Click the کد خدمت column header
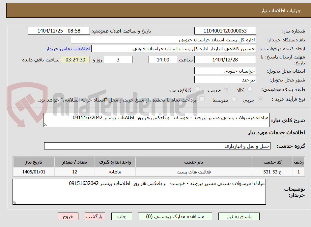Screen dimensions: 311x227 coord(272,162)
